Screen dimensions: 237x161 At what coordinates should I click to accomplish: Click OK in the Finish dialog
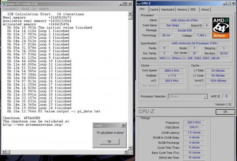point(109,142)
